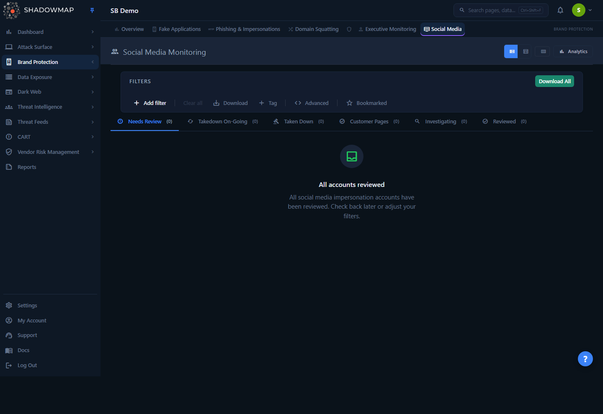Select the Taken Down status tab

tap(299, 122)
